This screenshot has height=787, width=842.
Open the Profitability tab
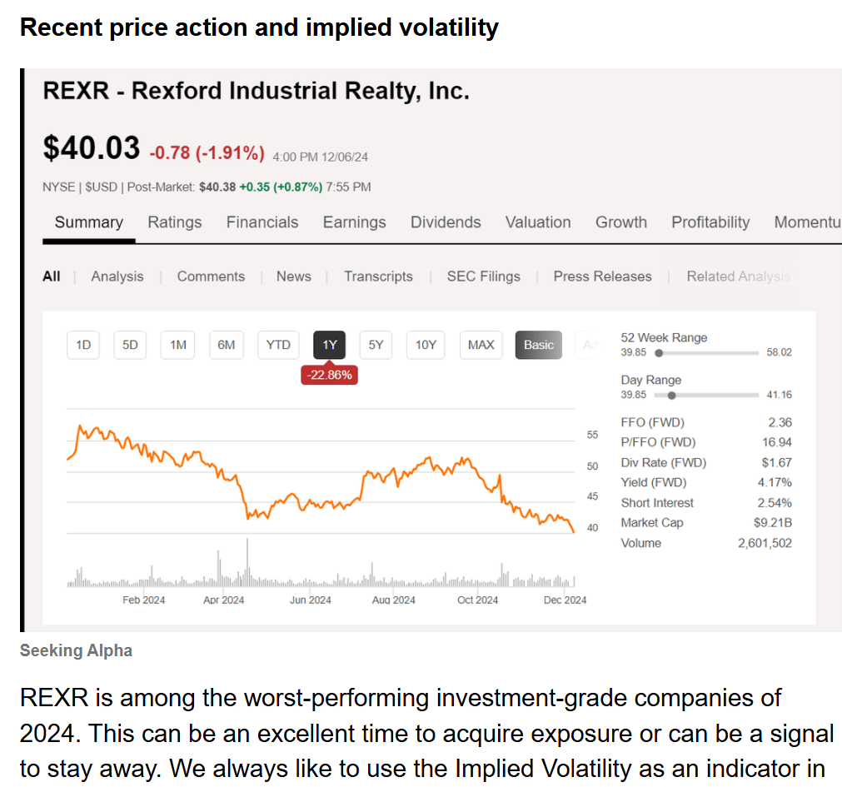coord(710,222)
